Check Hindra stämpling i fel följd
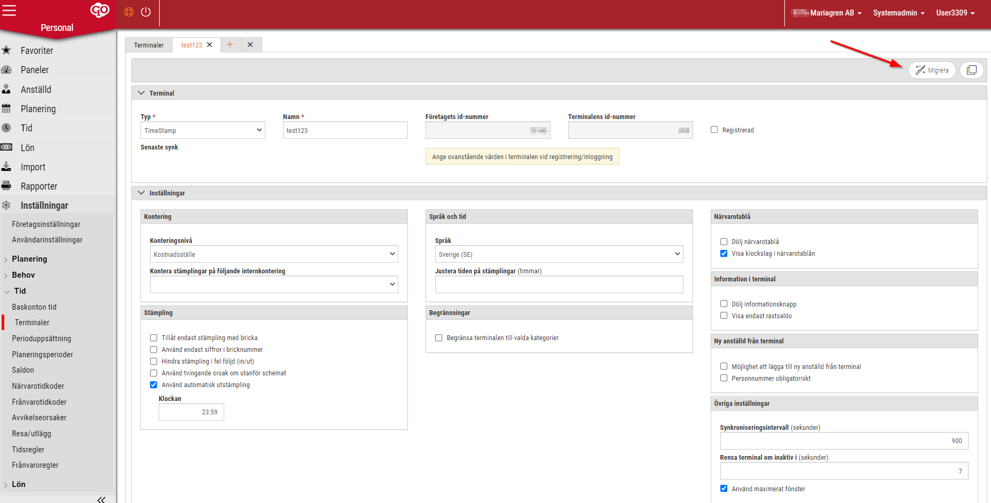 [154, 361]
